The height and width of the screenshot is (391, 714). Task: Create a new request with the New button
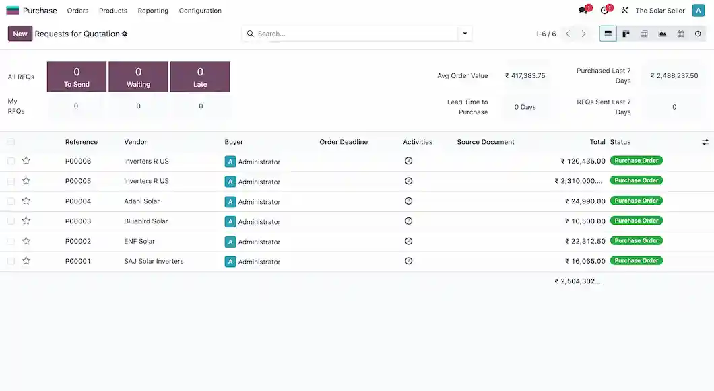point(20,33)
